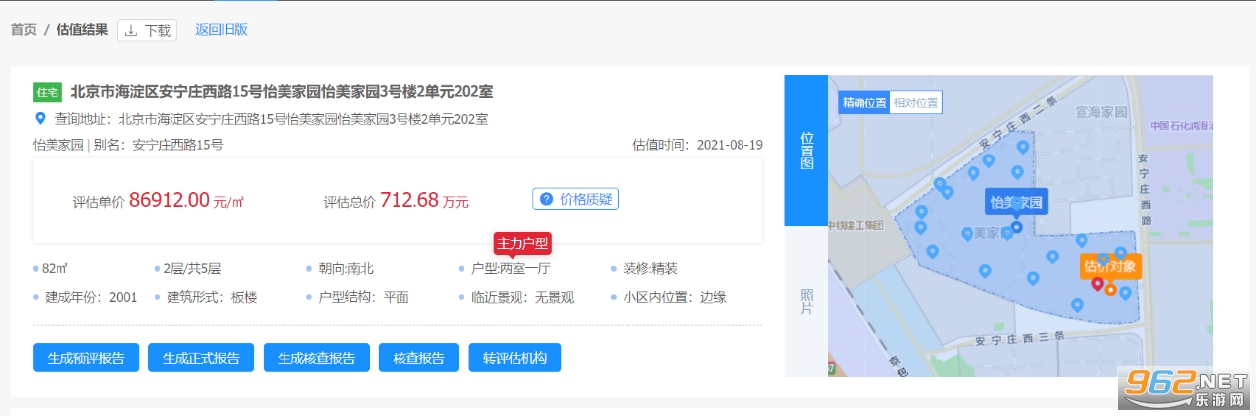Click the download icon button 下载
Screen dimensions: 1256x416
pos(147,30)
